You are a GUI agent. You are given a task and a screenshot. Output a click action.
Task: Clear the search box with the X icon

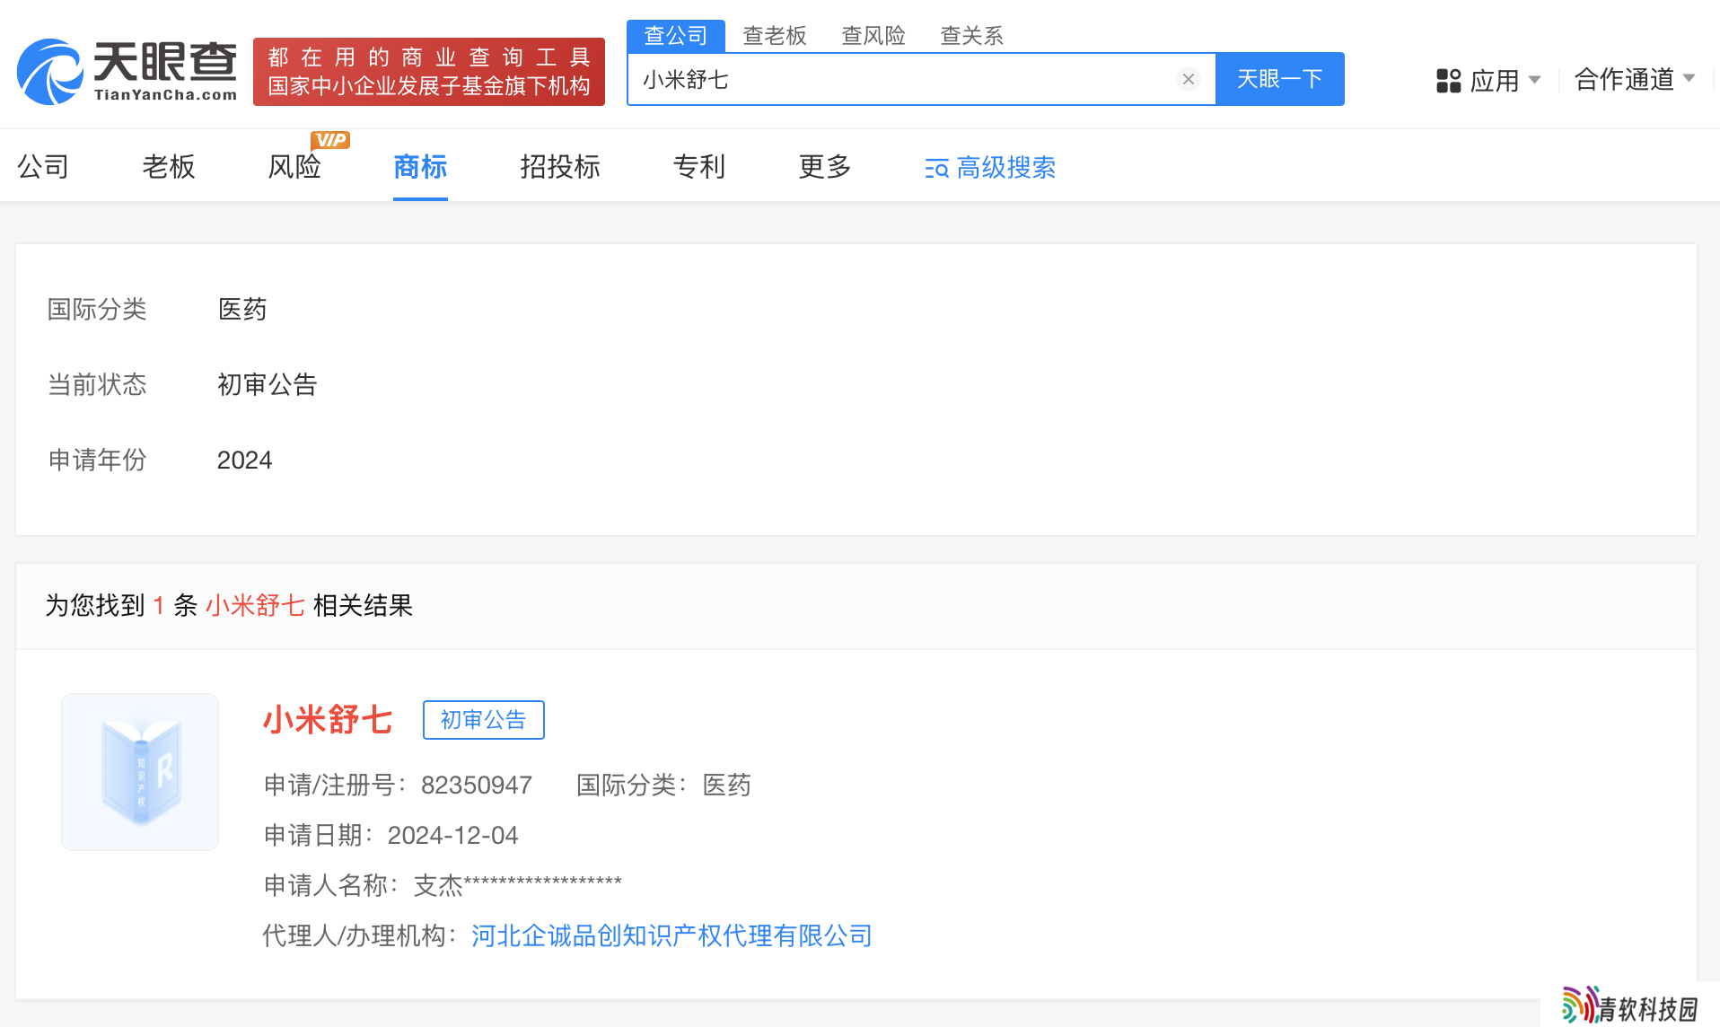pos(1188,79)
